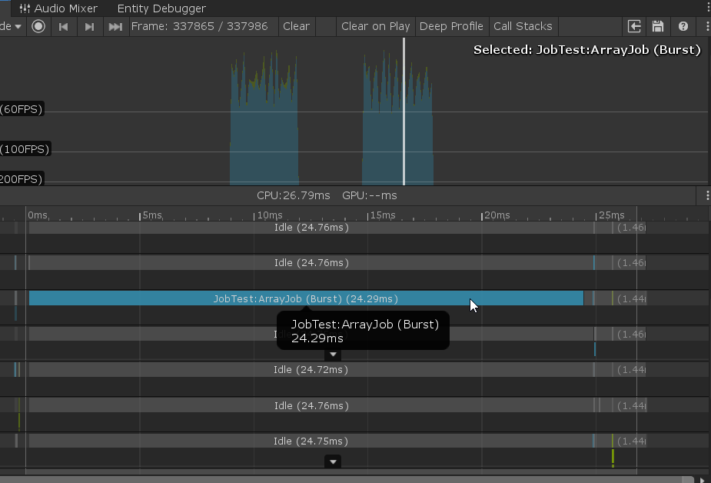711x483 pixels.
Task: Select the Record button in the profiler toolbar
Action: pos(38,26)
